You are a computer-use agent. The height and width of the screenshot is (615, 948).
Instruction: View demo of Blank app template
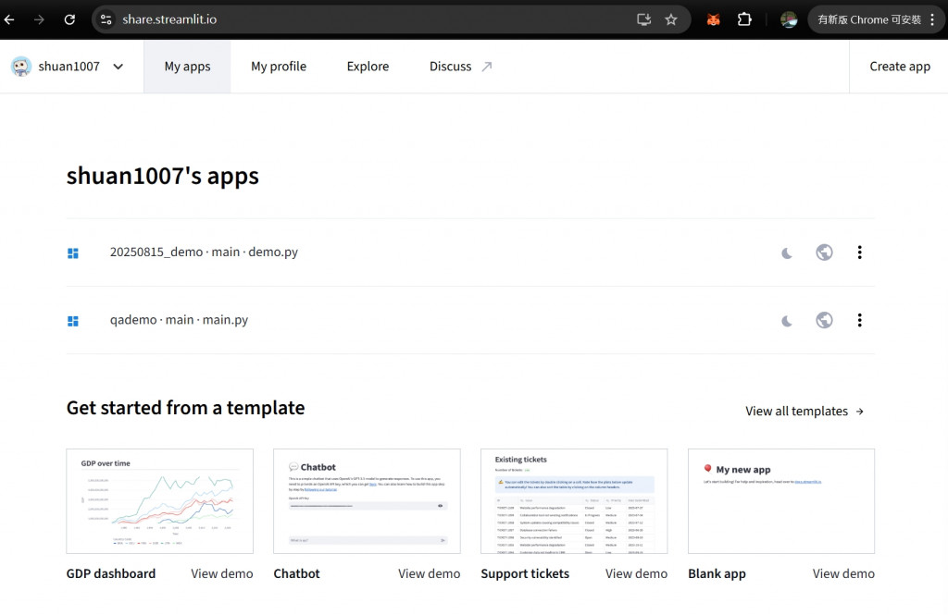pos(843,573)
